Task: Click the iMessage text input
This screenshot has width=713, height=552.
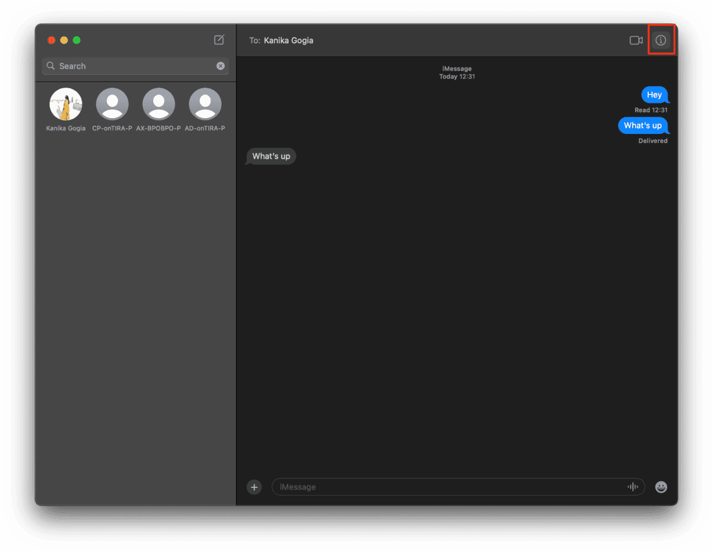Action: pyautogui.click(x=458, y=487)
